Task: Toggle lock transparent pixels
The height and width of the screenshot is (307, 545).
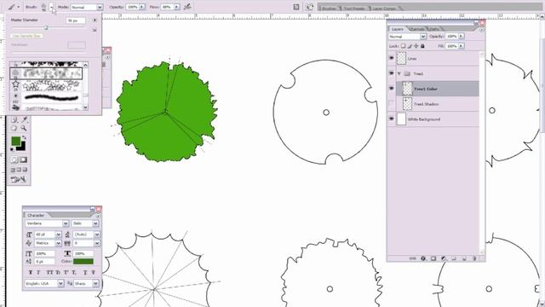Action: [403, 46]
